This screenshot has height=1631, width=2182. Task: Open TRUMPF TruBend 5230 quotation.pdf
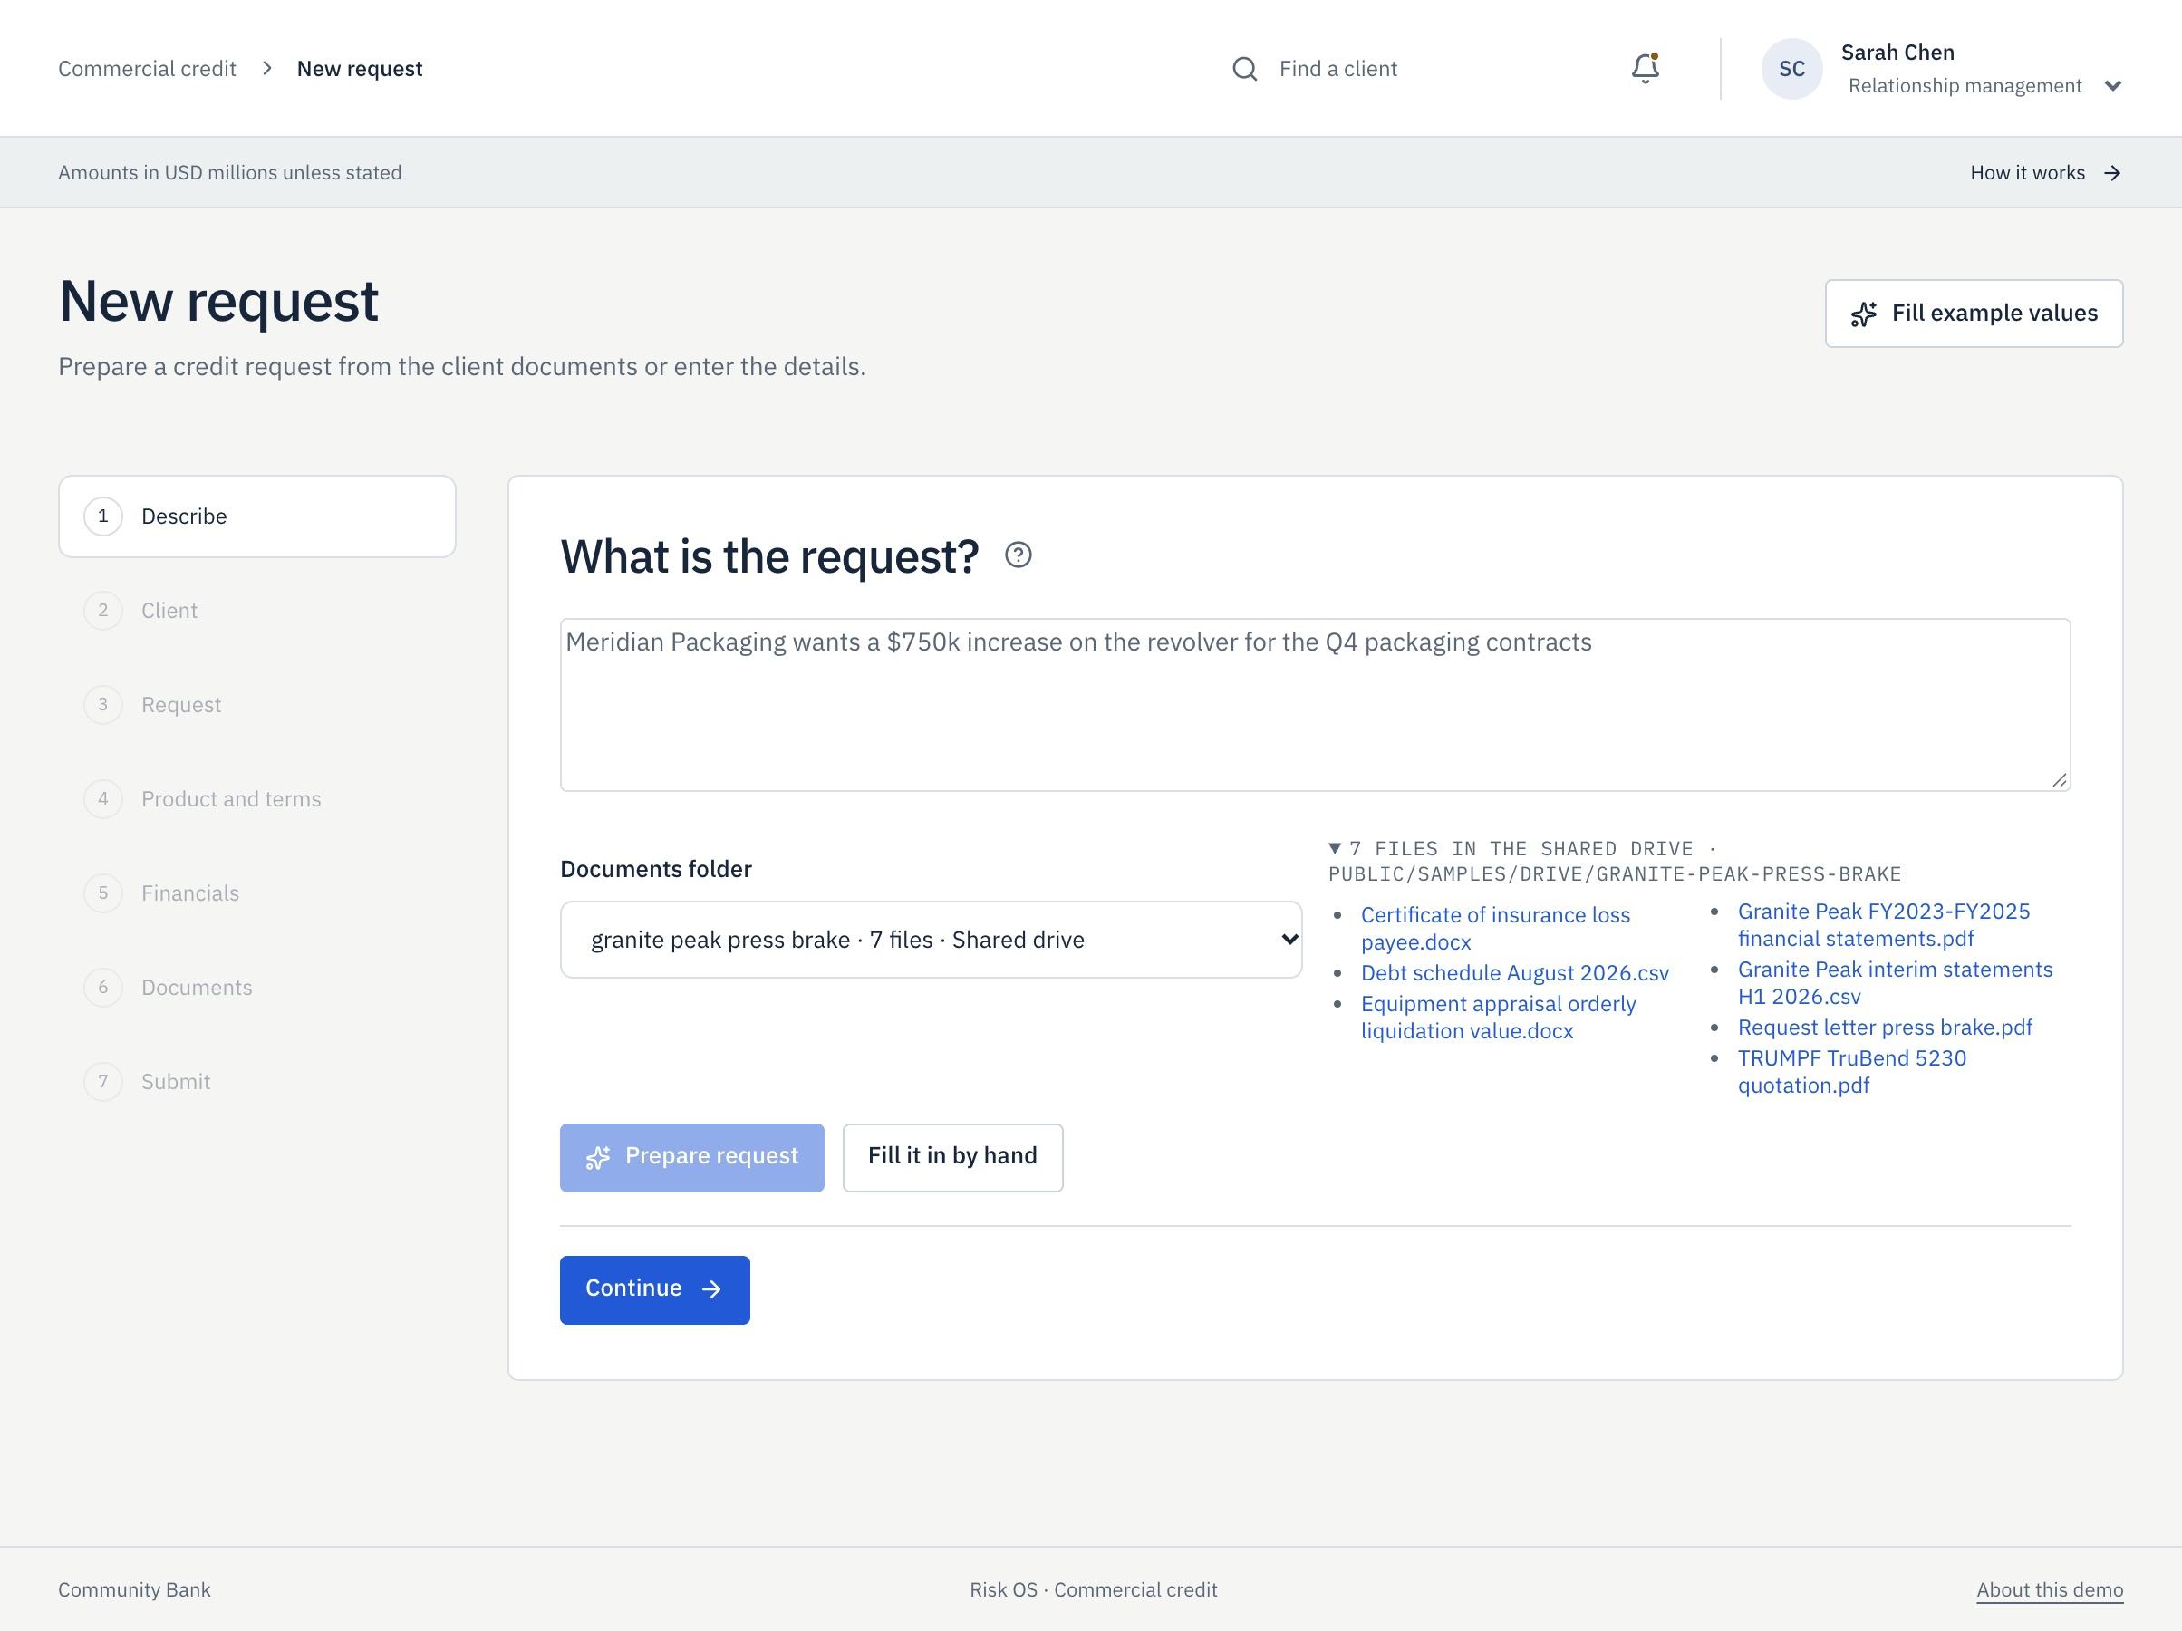coord(1851,1072)
